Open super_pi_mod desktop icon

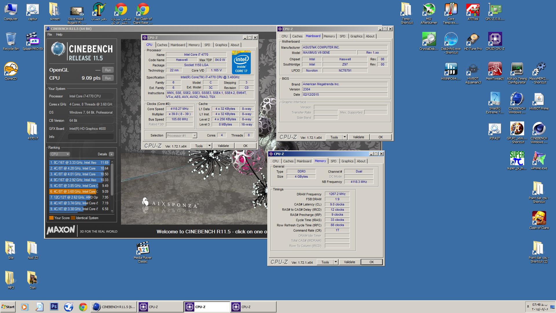(517, 160)
